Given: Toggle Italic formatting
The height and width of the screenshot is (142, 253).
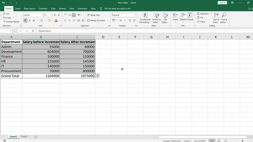Looking at the screenshot, I should [x=30, y=21].
